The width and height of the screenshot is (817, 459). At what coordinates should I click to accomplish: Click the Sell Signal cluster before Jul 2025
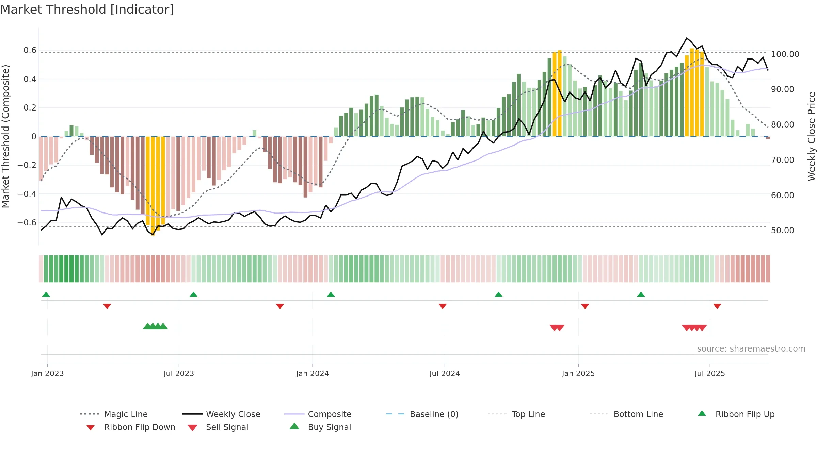pyautogui.click(x=694, y=328)
